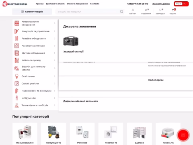Expand Кабель та провід submenu arrow
The height and width of the screenshot is (145, 193).
point(55,60)
